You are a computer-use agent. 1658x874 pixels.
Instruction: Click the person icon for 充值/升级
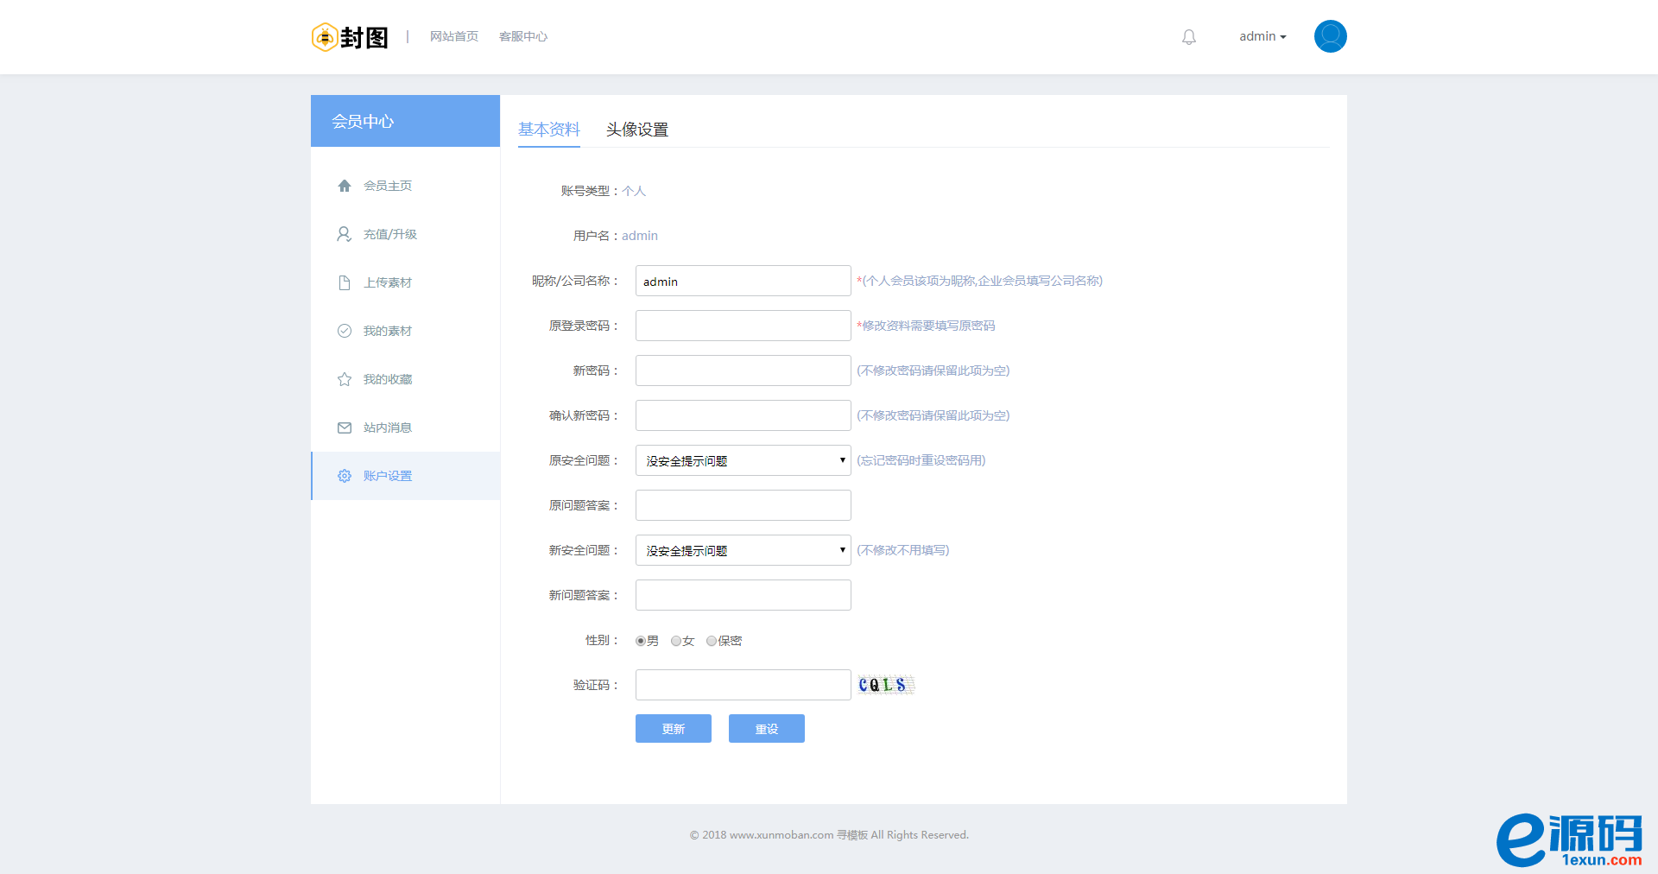tap(344, 234)
